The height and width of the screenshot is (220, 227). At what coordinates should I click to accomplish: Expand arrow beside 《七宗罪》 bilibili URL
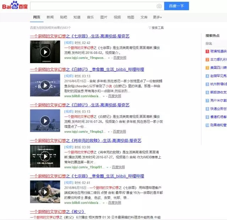[104, 203]
